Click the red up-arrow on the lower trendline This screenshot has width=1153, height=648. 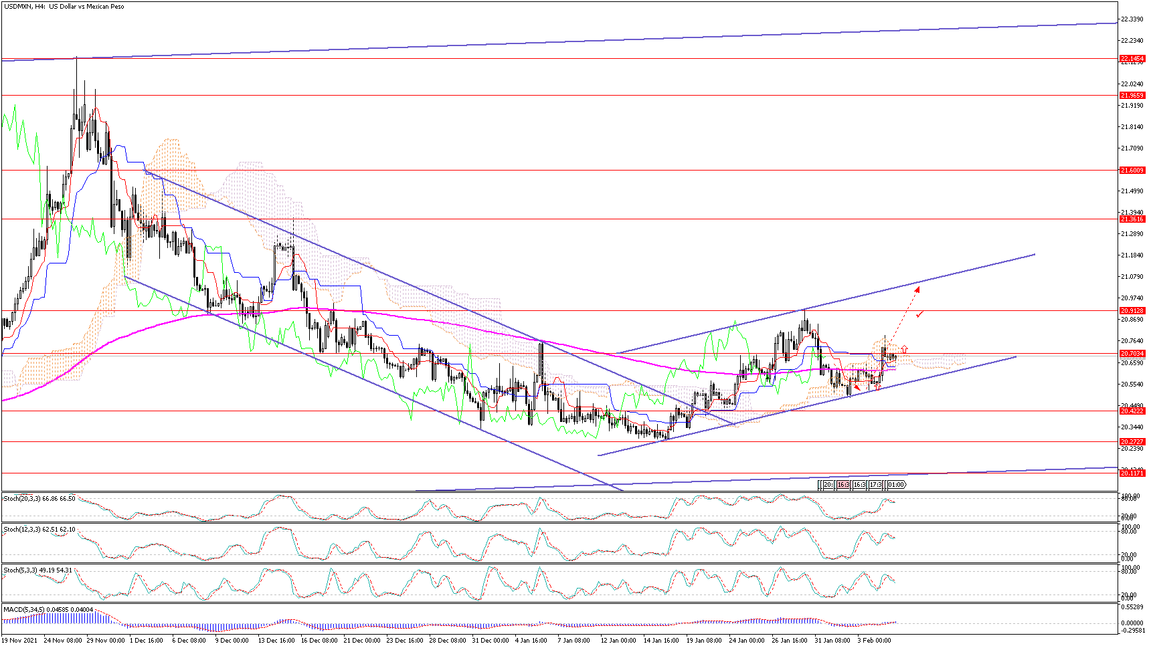877,386
